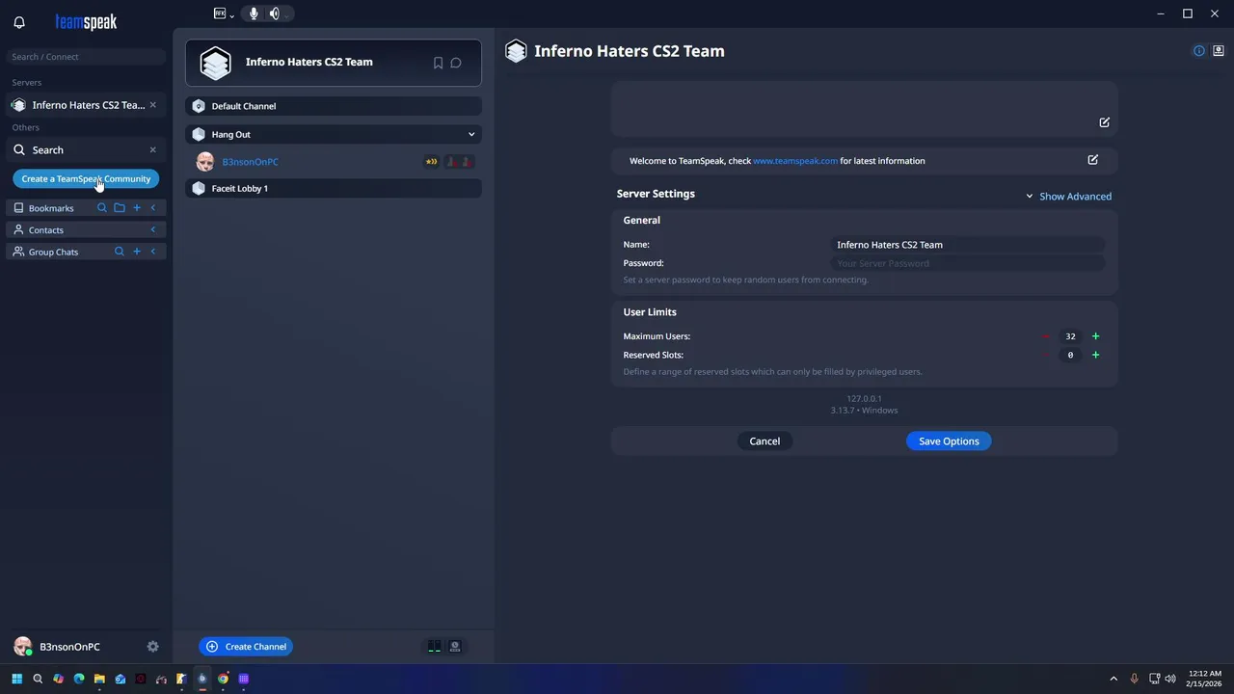The image size is (1234, 694).
Task: Open dropdown arrow beside AFK icon
Action: point(232,15)
